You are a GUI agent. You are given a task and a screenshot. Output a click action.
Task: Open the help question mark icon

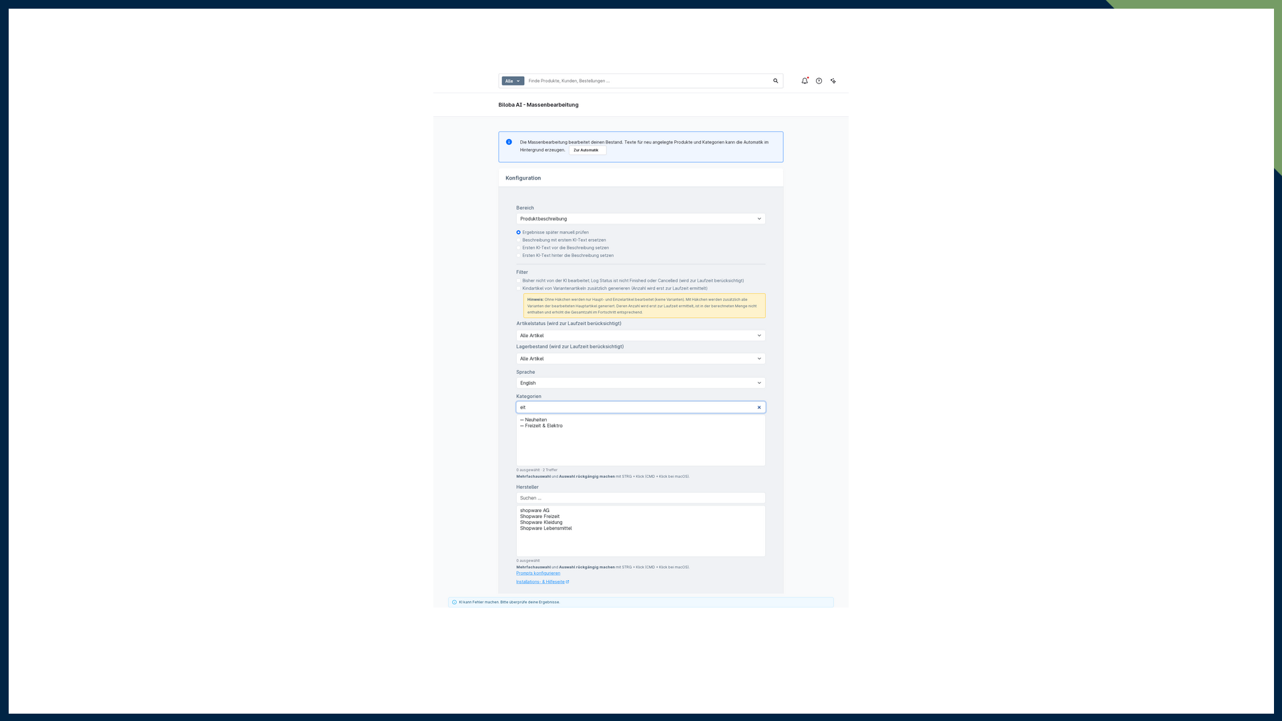click(x=819, y=81)
